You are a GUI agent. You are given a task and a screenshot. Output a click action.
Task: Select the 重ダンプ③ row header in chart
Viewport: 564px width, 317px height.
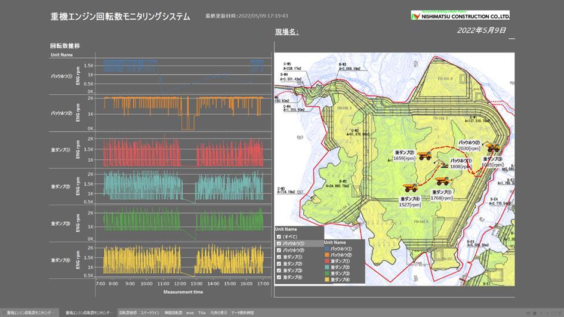coord(60,223)
